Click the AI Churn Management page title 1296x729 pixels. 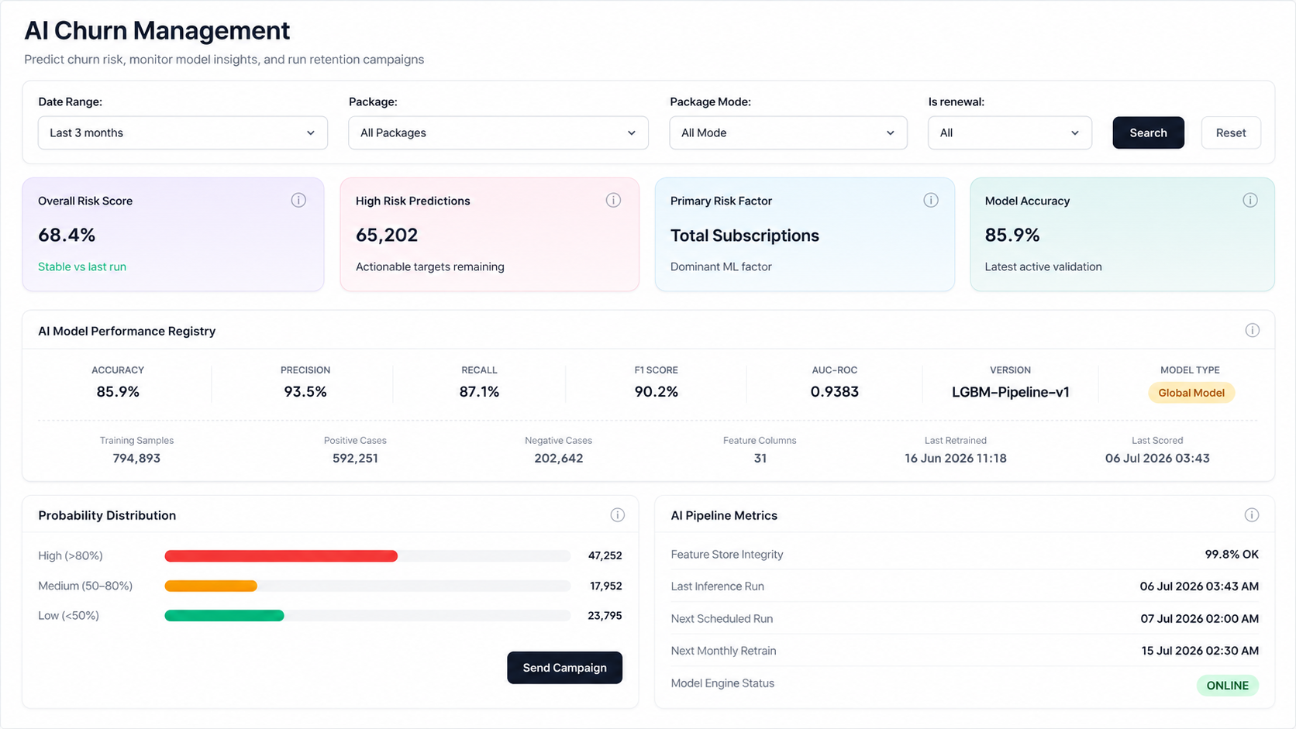(x=157, y=30)
